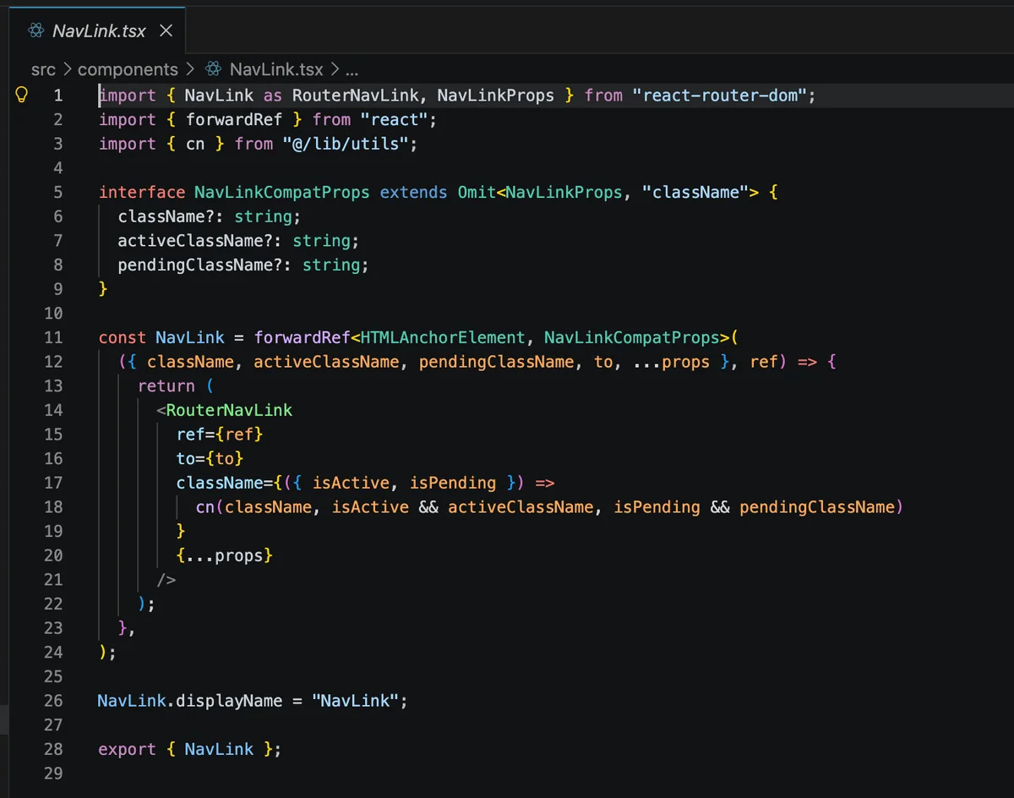Open the src breadcrumb segment
1014x798 pixels.
tap(42, 69)
